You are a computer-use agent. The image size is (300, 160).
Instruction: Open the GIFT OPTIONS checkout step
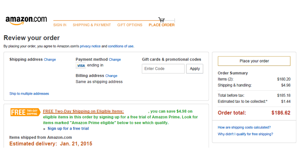coord(130,25)
